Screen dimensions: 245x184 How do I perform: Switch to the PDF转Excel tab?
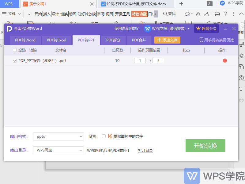click(56, 40)
